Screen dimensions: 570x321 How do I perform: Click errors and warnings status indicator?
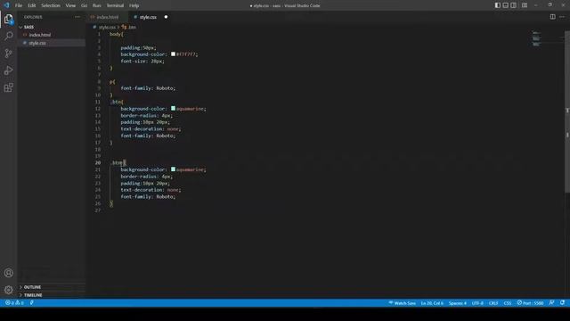click(14, 303)
